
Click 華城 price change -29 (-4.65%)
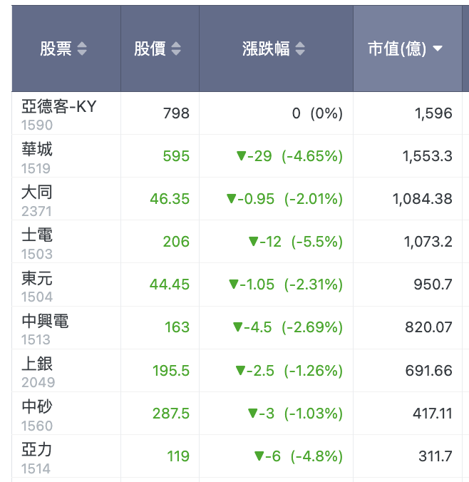pos(289,156)
